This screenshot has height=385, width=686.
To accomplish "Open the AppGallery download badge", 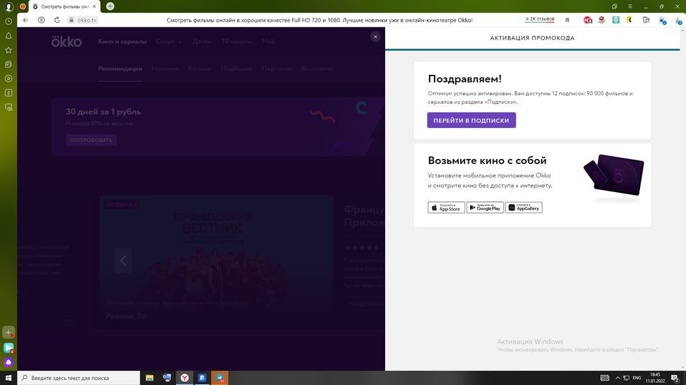I will click(524, 208).
